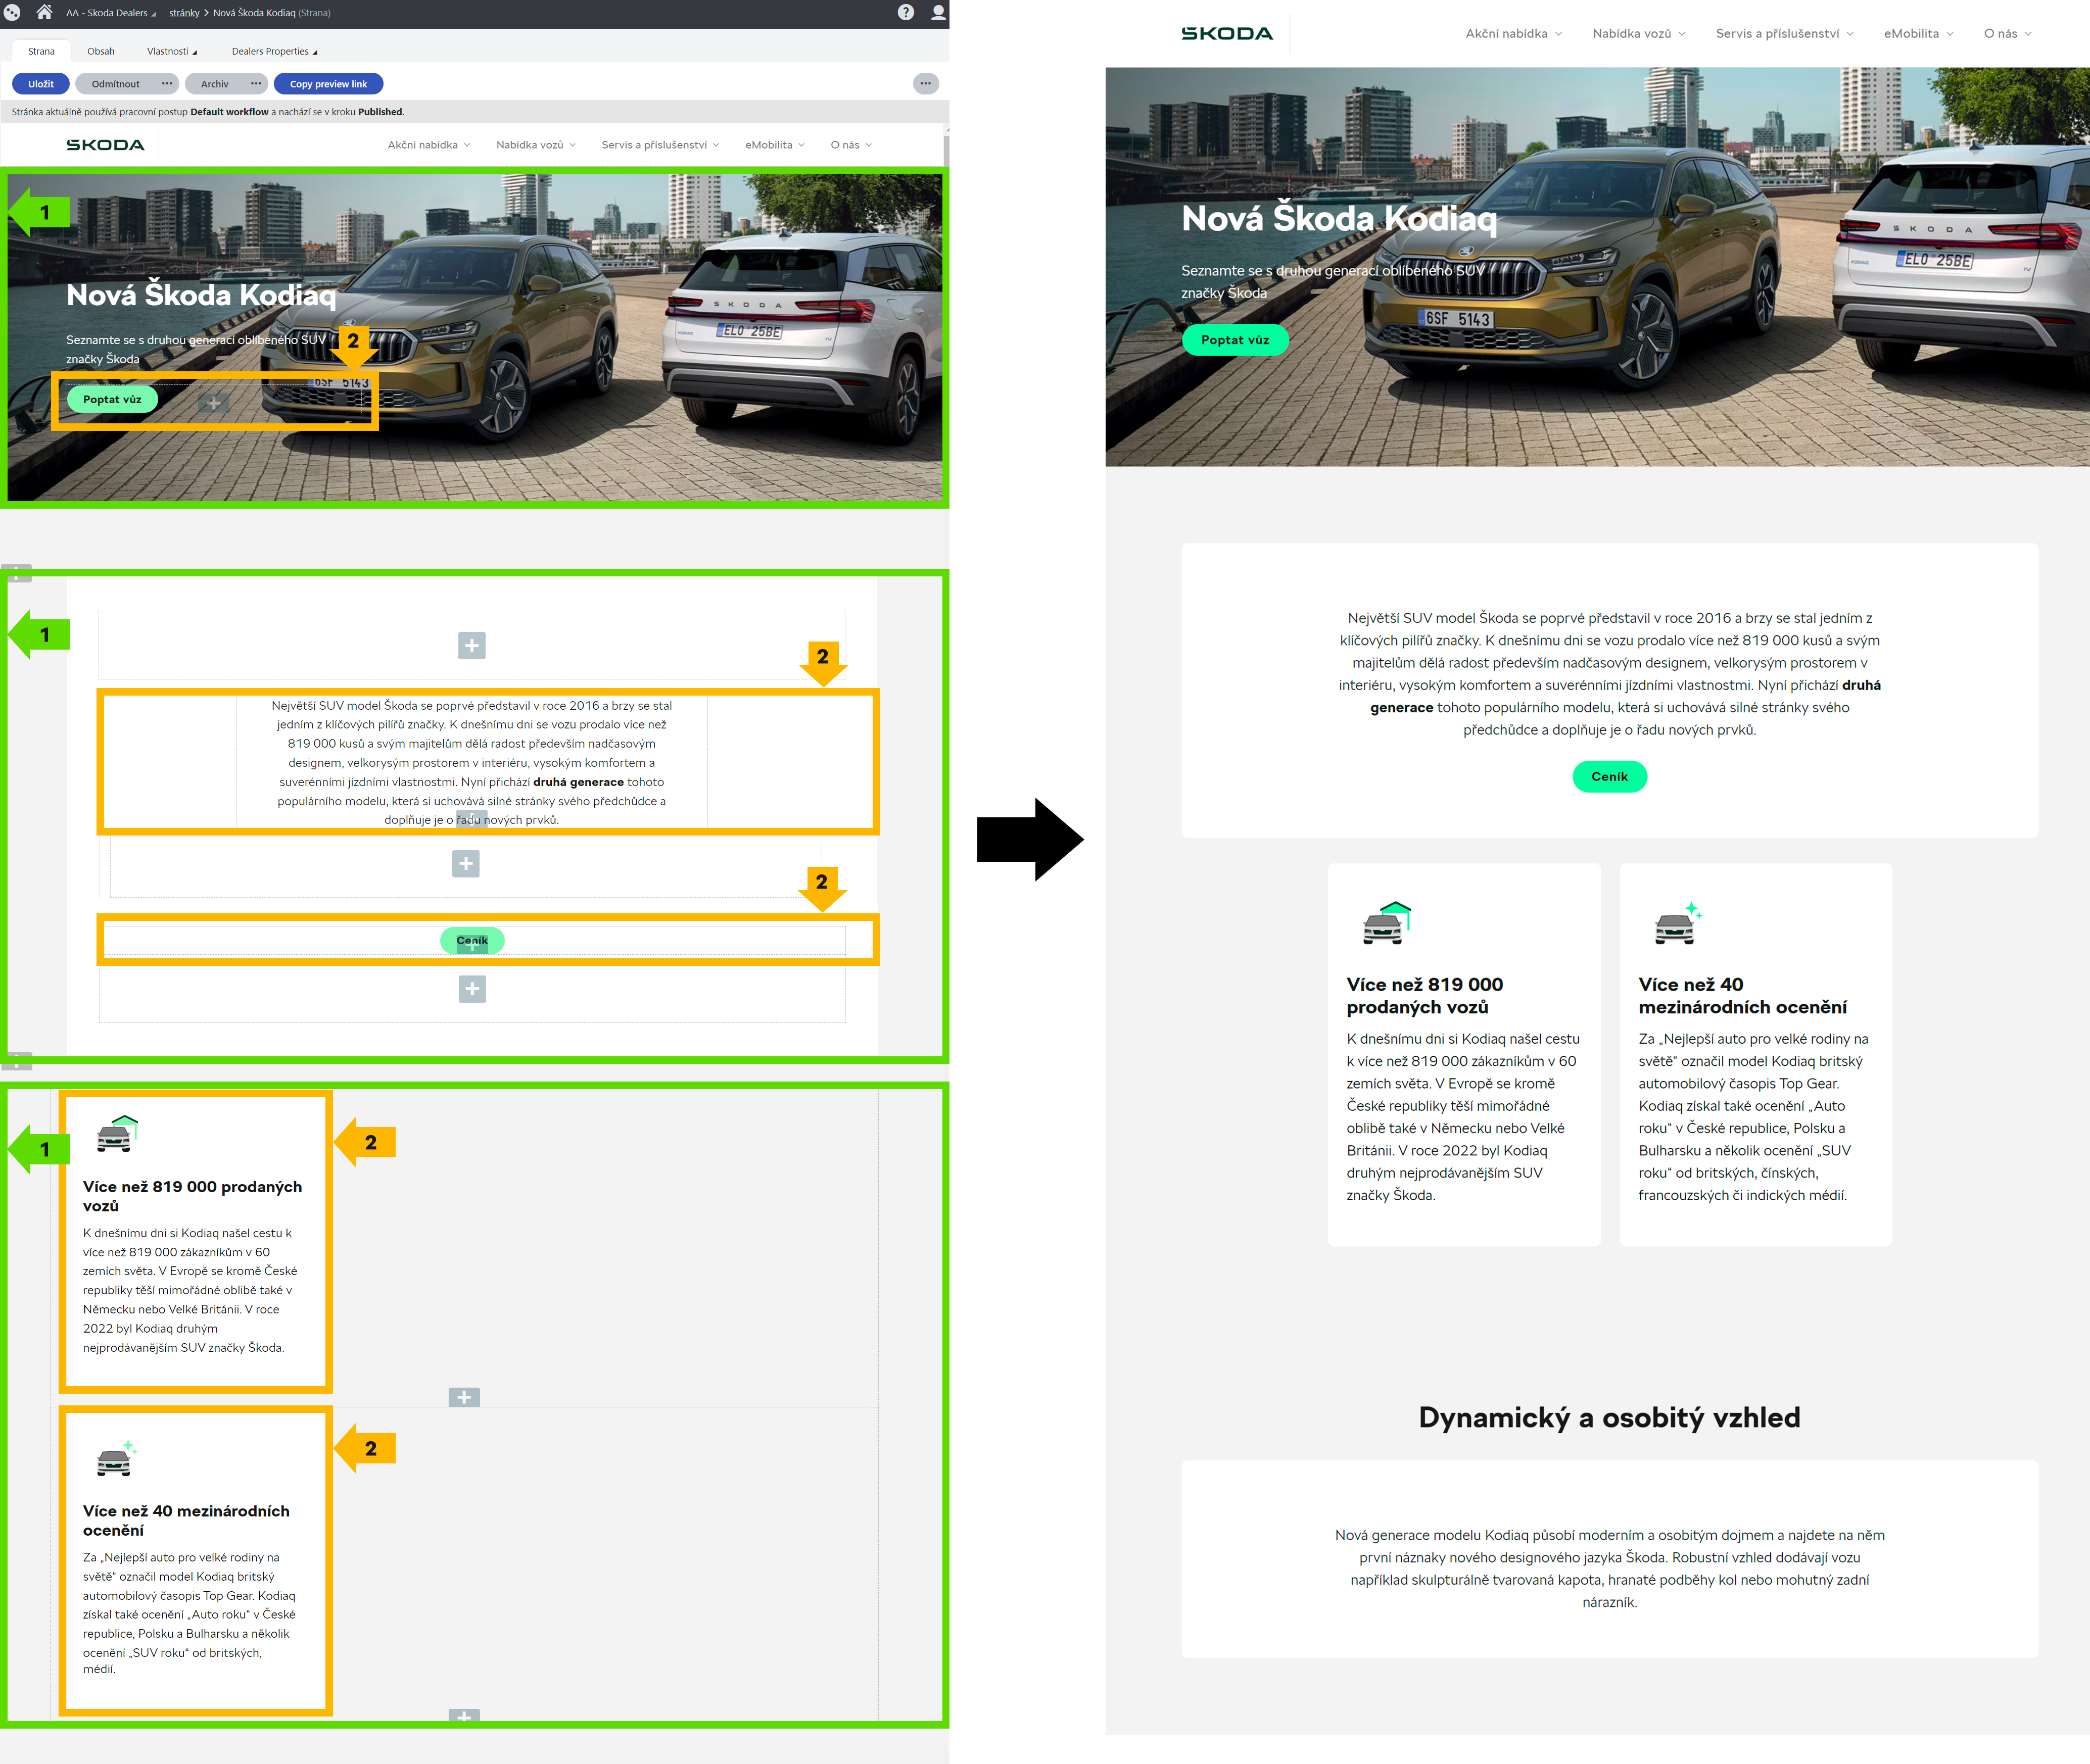Go to the home icon in CMS header

(44, 12)
